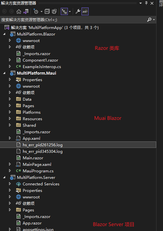
Task: Click the Component1.razor file icon
Action: click(x=19, y=60)
